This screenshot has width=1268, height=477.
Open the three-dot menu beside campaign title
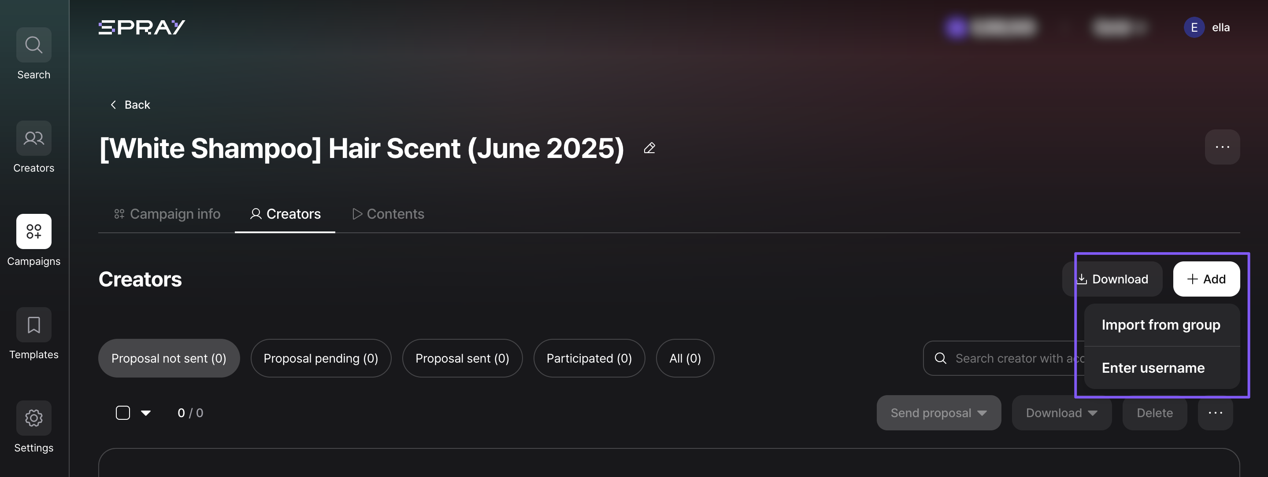tap(1222, 147)
